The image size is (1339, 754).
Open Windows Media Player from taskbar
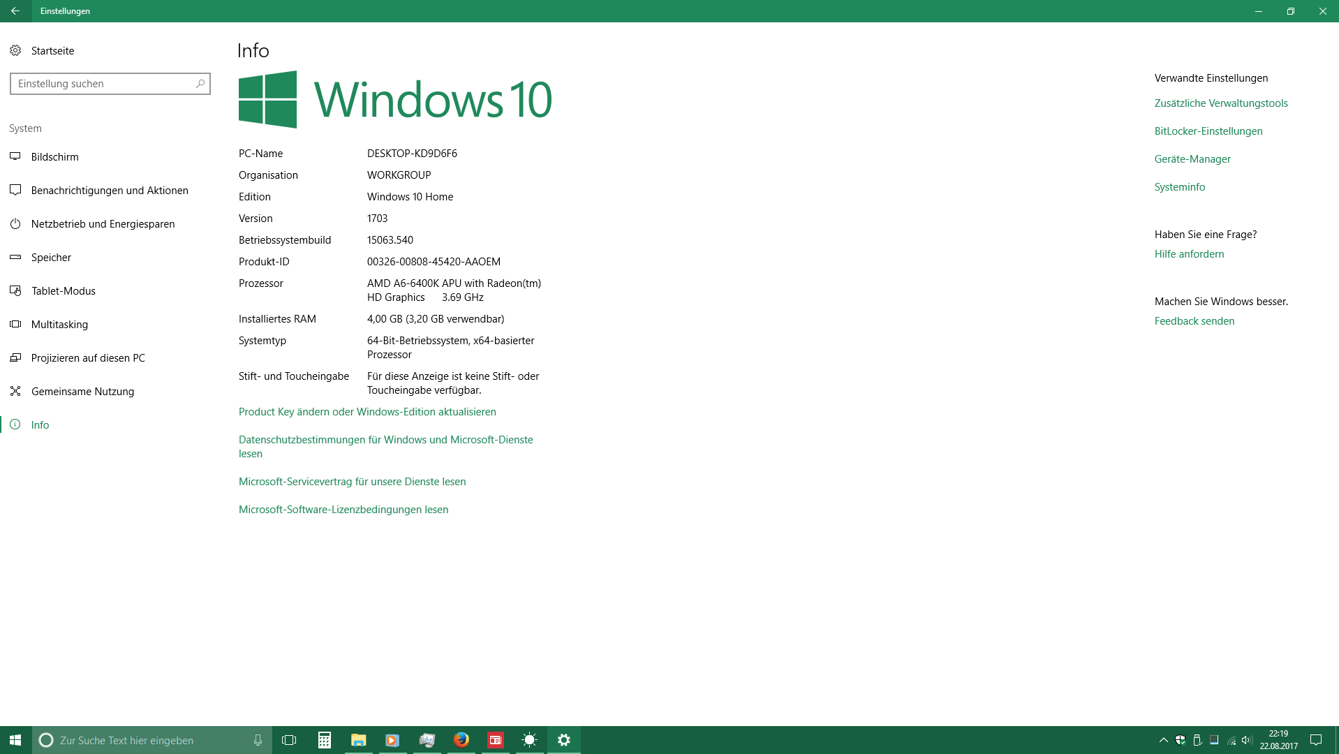coord(392,740)
